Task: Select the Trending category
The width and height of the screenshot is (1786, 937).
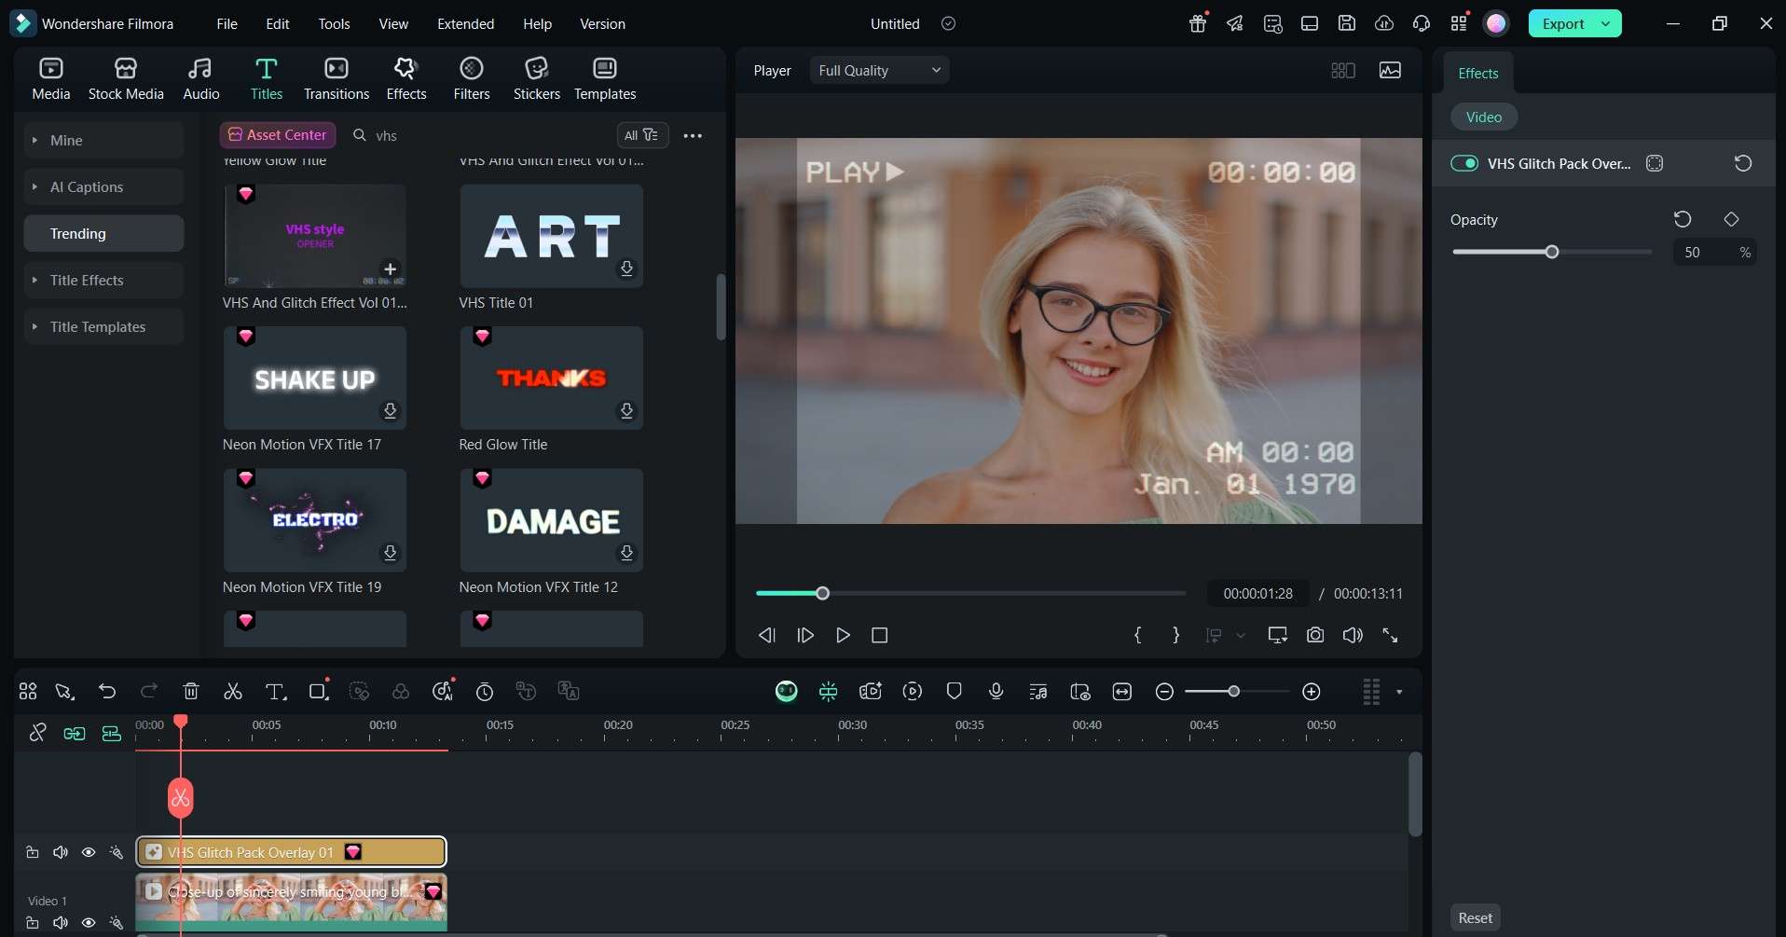Action: 103,233
